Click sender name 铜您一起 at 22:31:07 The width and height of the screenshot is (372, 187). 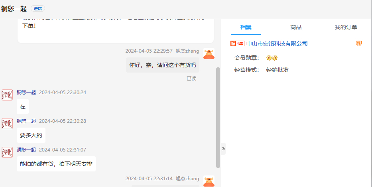click(26, 150)
